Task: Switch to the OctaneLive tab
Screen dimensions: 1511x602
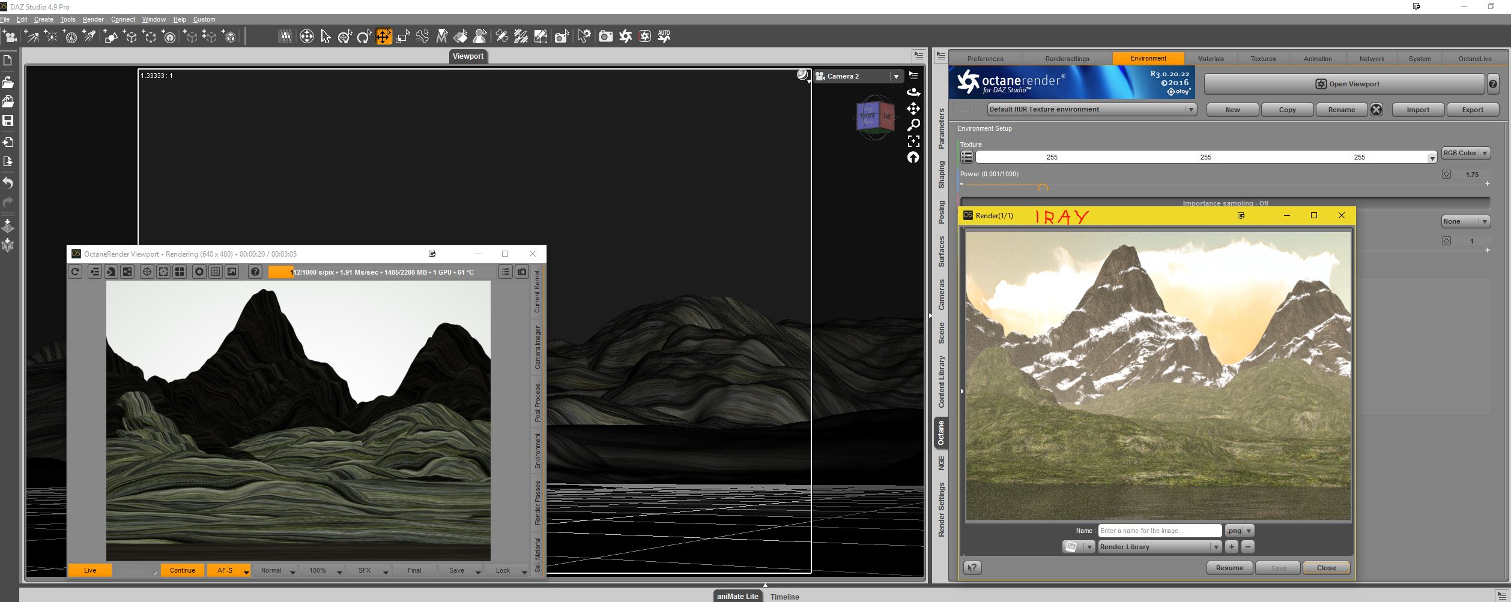Action: [x=1475, y=59]
